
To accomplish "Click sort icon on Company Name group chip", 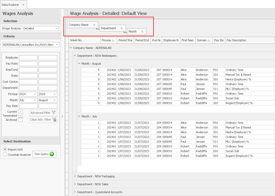I will (94, 25).
